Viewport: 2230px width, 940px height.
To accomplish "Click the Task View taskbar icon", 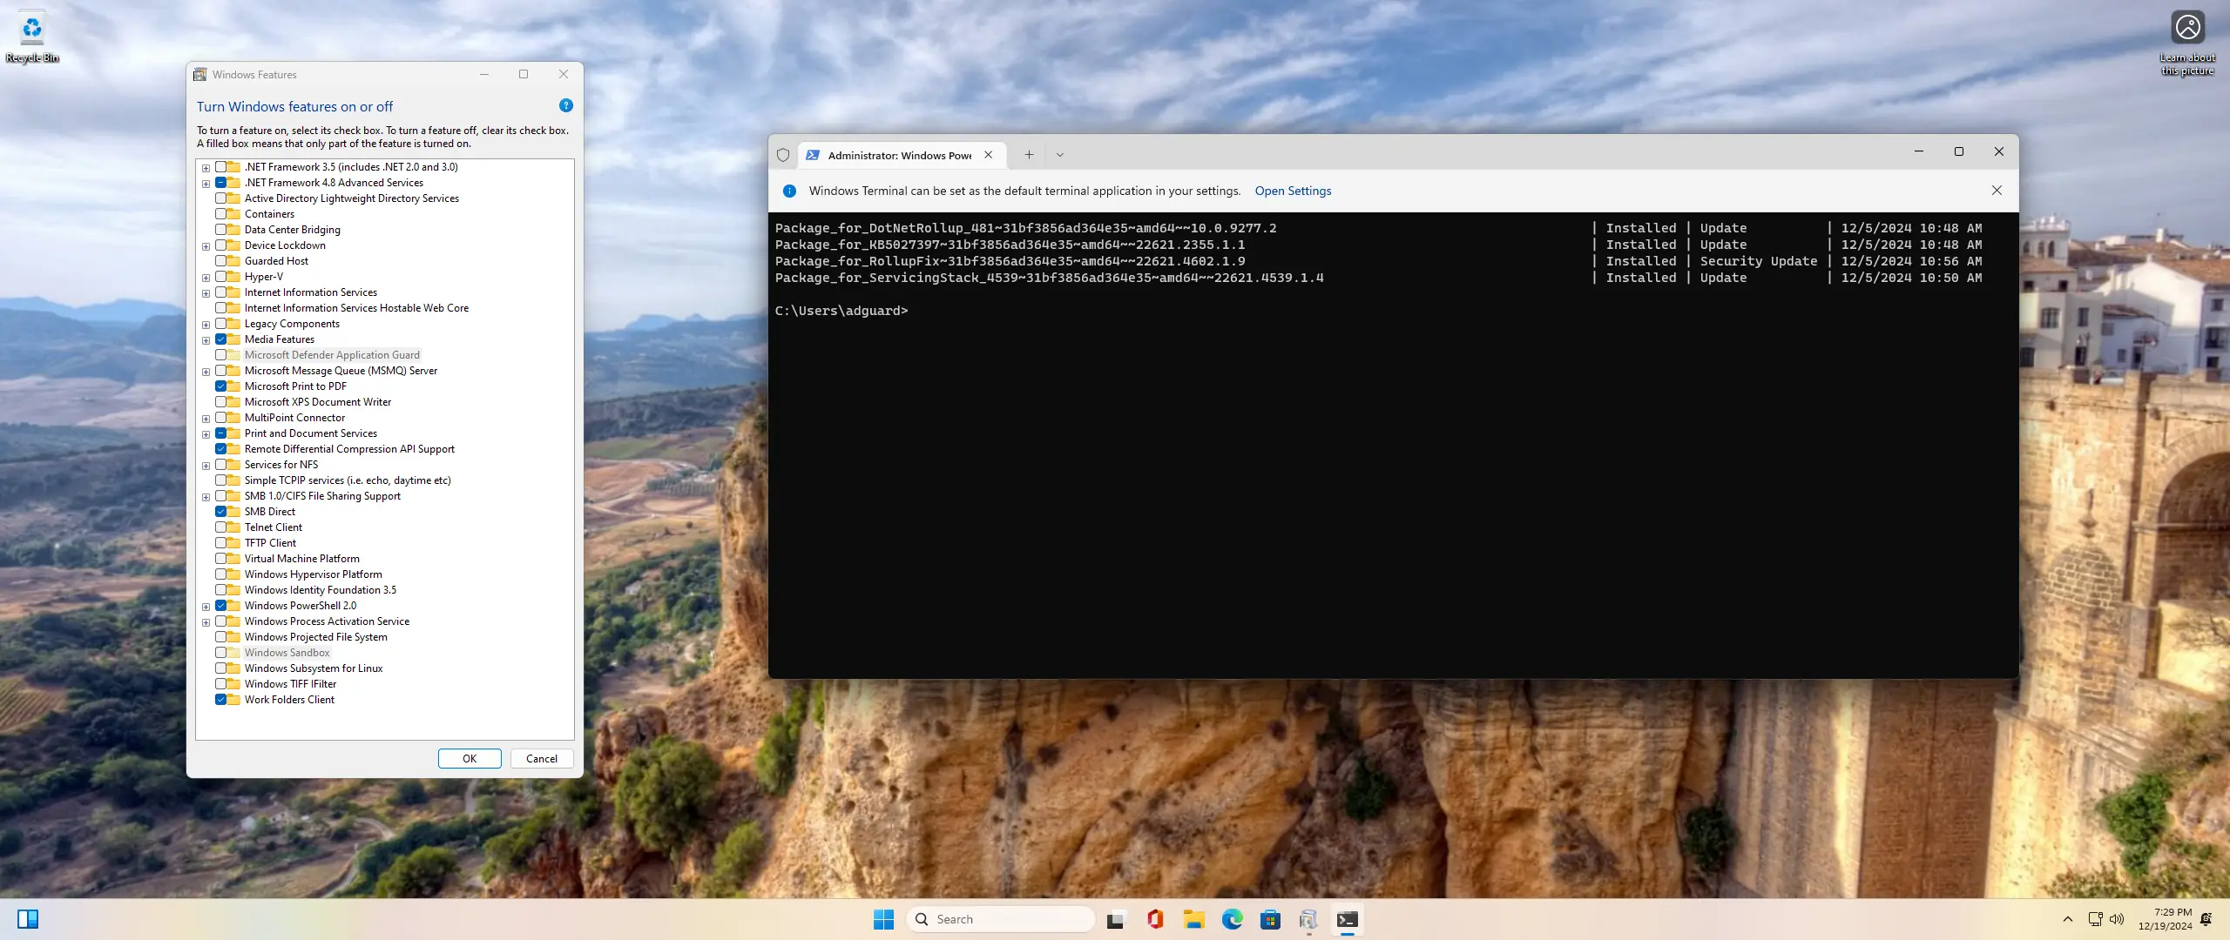I will [1116, 919].
